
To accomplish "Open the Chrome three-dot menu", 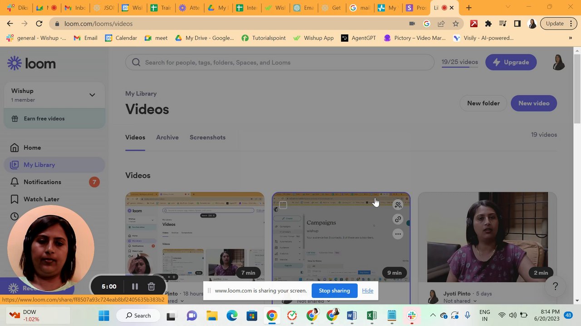I will 571,24.
